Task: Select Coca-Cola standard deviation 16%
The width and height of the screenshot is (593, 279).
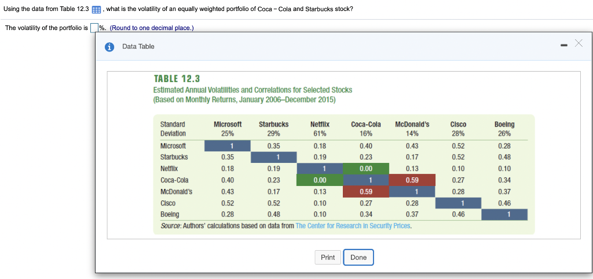Action: tap(366, 133)
